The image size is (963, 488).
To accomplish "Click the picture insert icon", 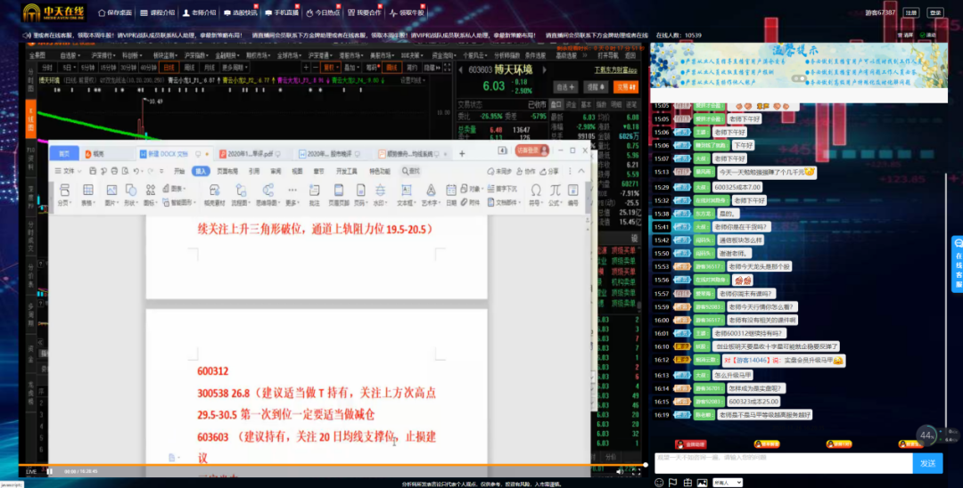I will (111, 192).
